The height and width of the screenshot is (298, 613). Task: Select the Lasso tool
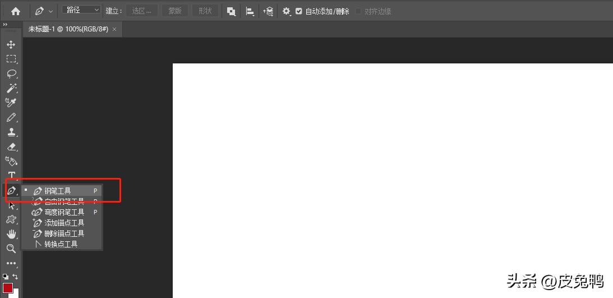coord(11,74)
